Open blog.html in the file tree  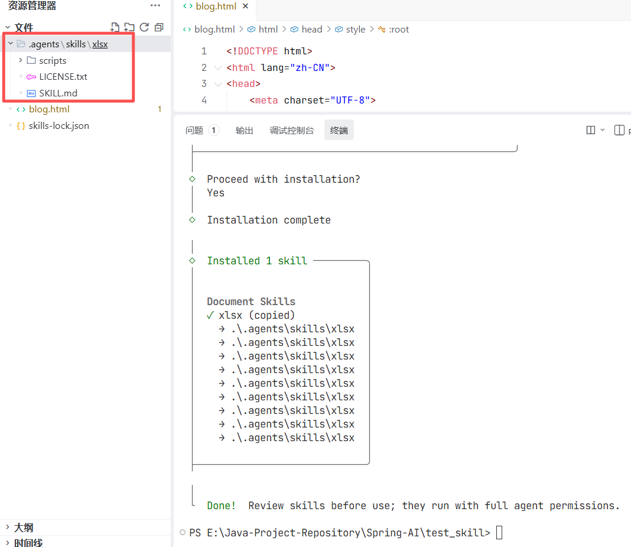click(x=49, y=109)
